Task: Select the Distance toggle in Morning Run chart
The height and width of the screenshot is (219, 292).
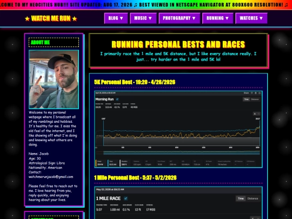Action: click(x=255, y=99)
